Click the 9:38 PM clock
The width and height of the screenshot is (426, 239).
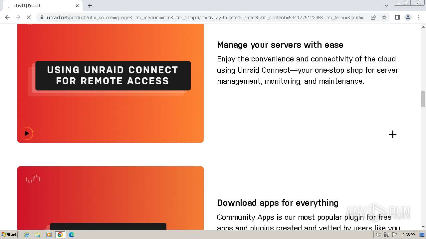pos(409,235)
